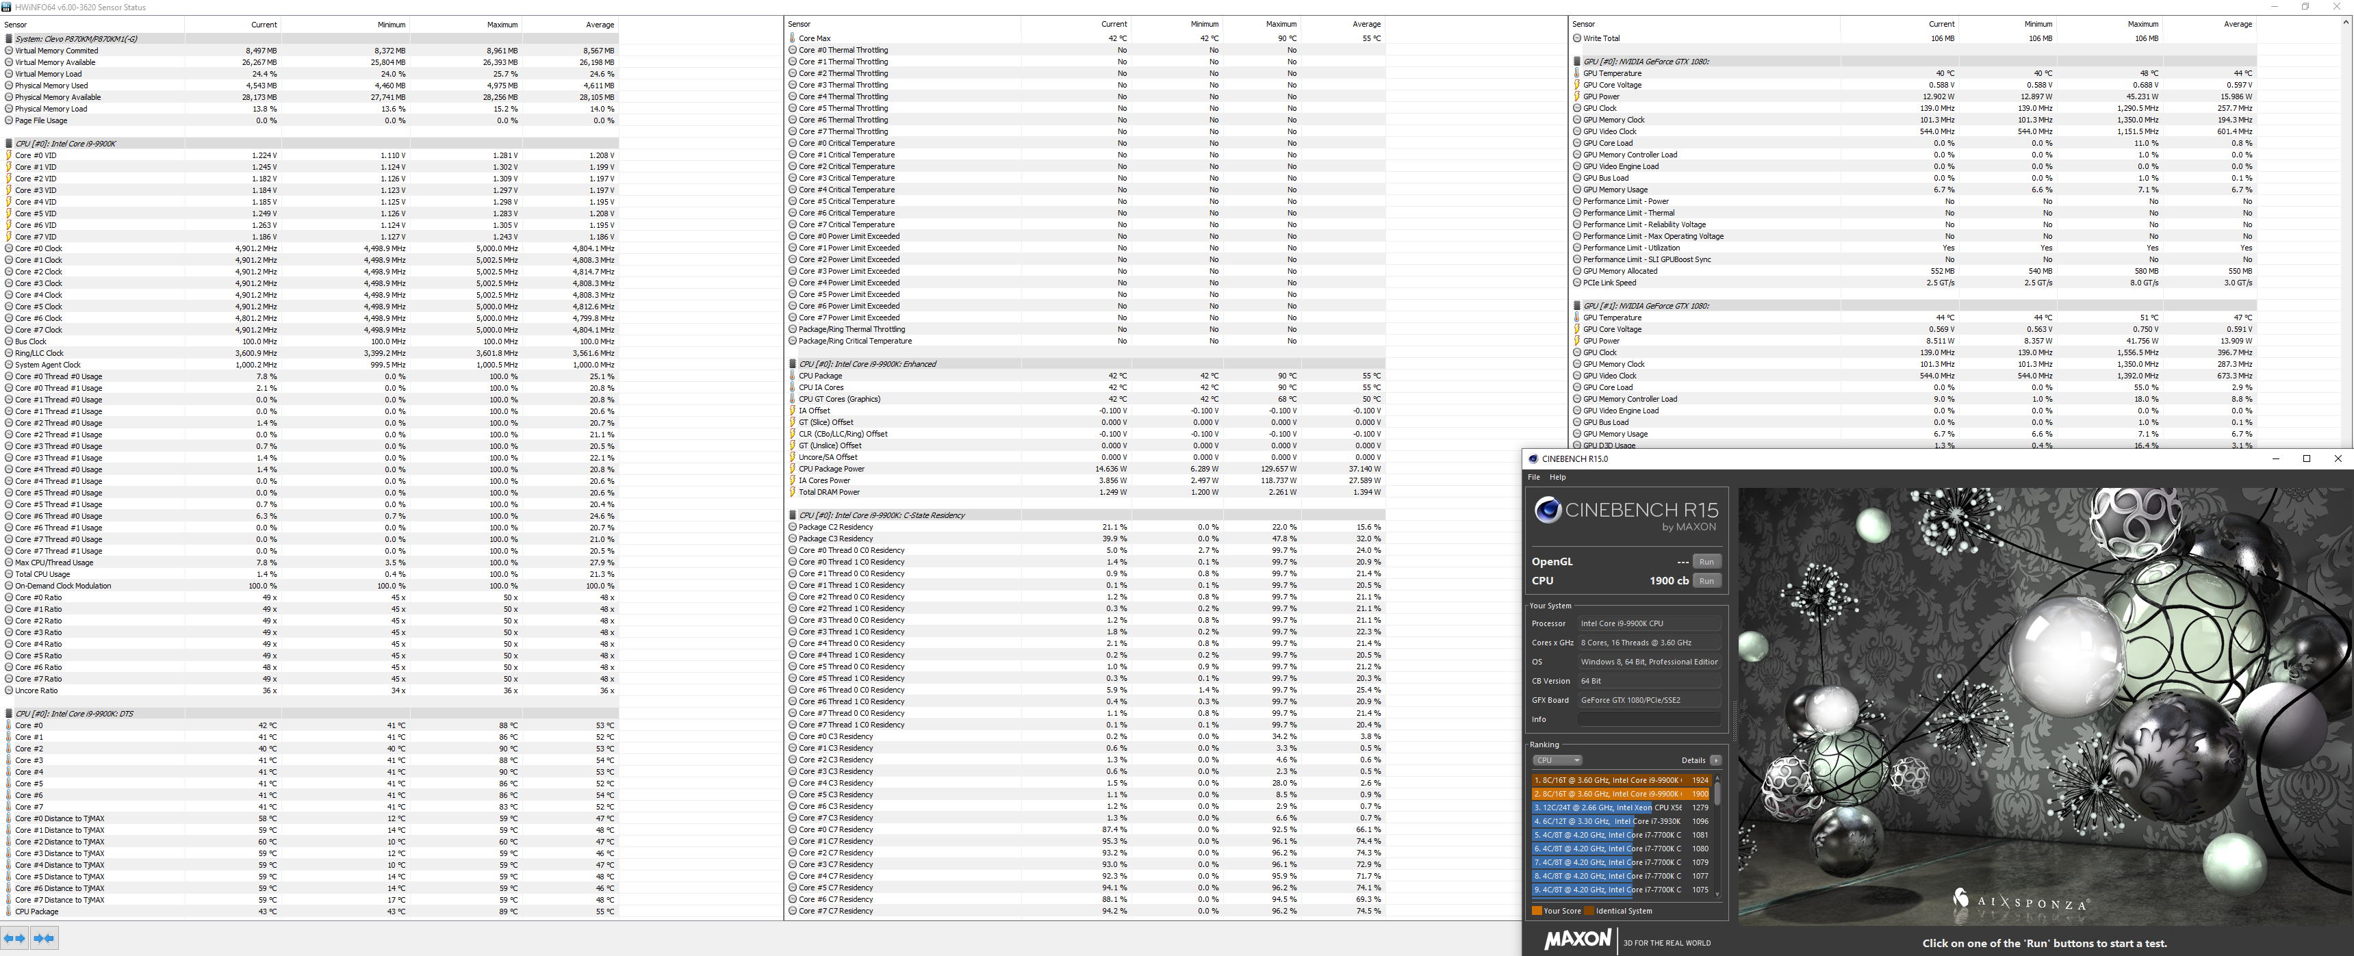Run the CPU benchmark

[x=1706, y=581]
